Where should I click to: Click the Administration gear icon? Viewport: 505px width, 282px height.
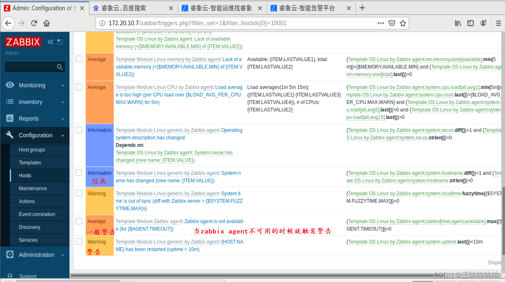click(x=10, y=255)
